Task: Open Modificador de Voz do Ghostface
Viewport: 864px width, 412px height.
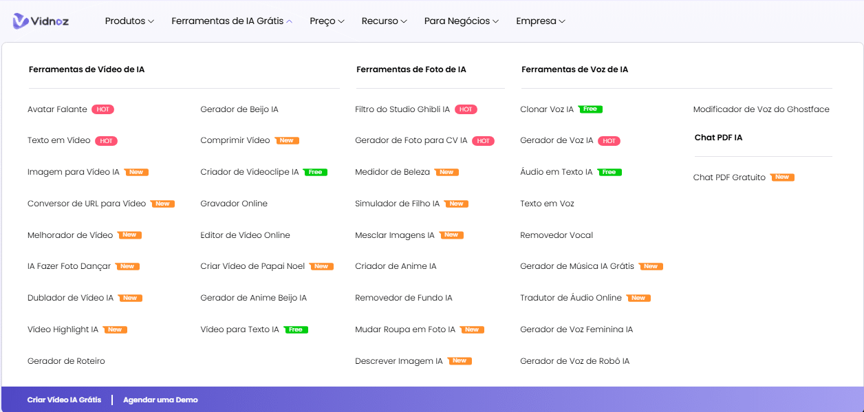Action: pos(762,109)
